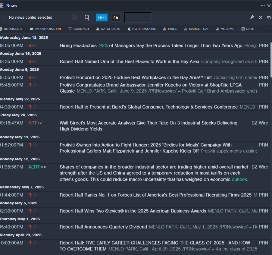The height and width of the screenshot is (255, 272).
Task: Open settings with the wrench icon
Action: click(252, 17)
